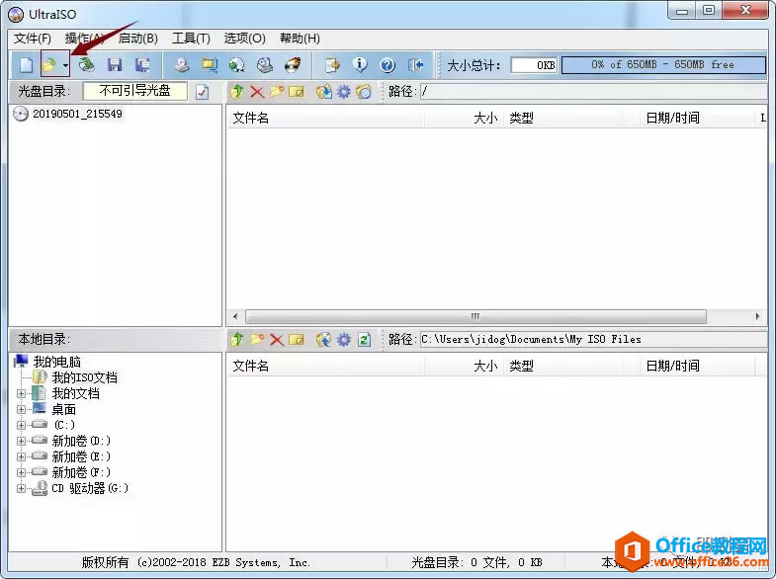Open the 启动(B) menu
This screenshot has width=776, height=579.
[x=137, y=39]
